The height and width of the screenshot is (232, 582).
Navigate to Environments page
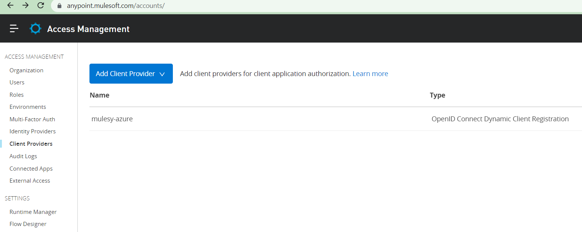click(28, 107)
